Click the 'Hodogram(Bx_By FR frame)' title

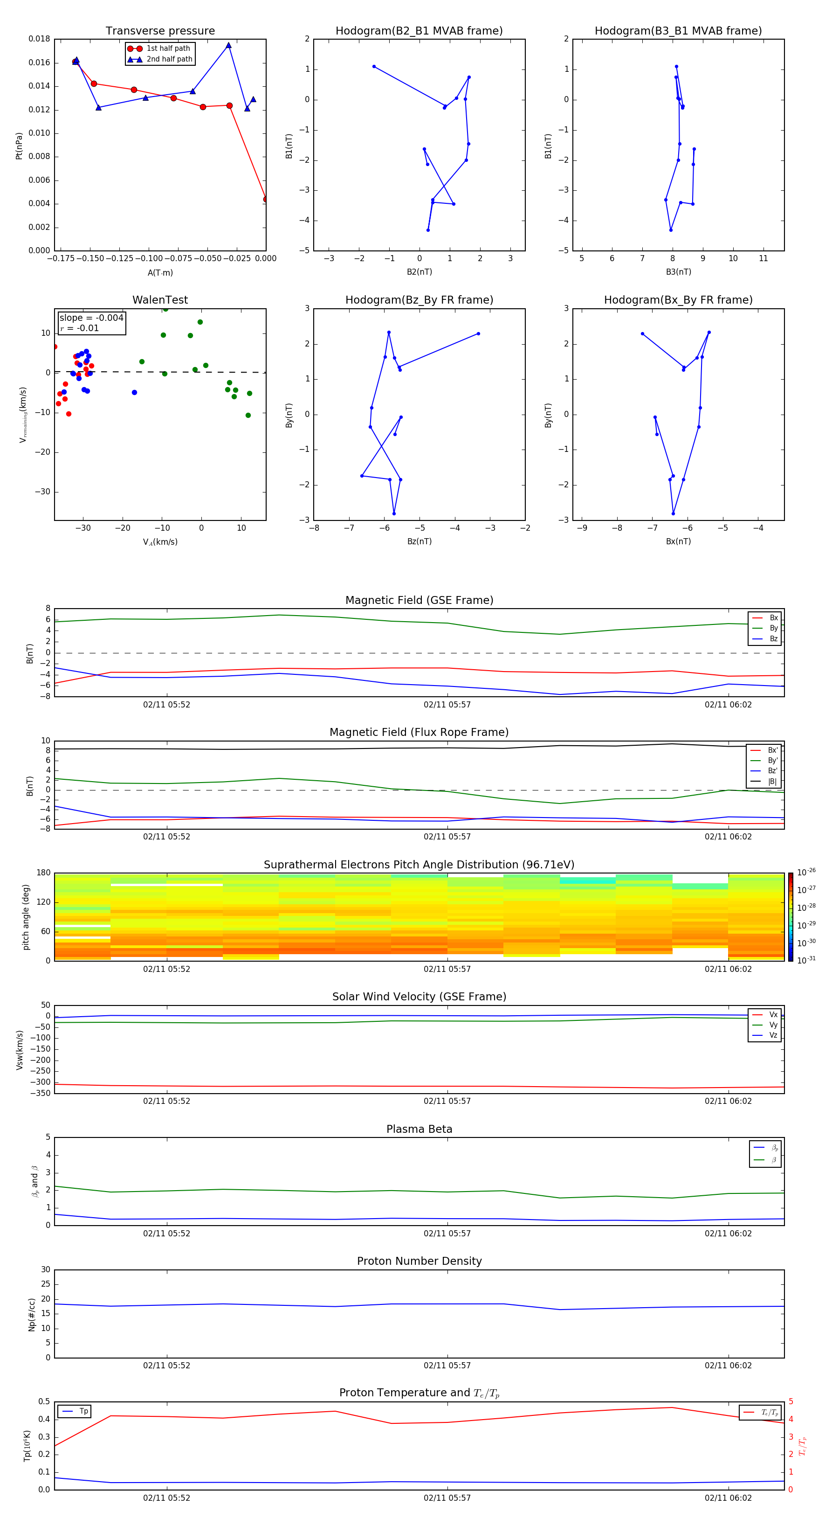coord(678,300)
